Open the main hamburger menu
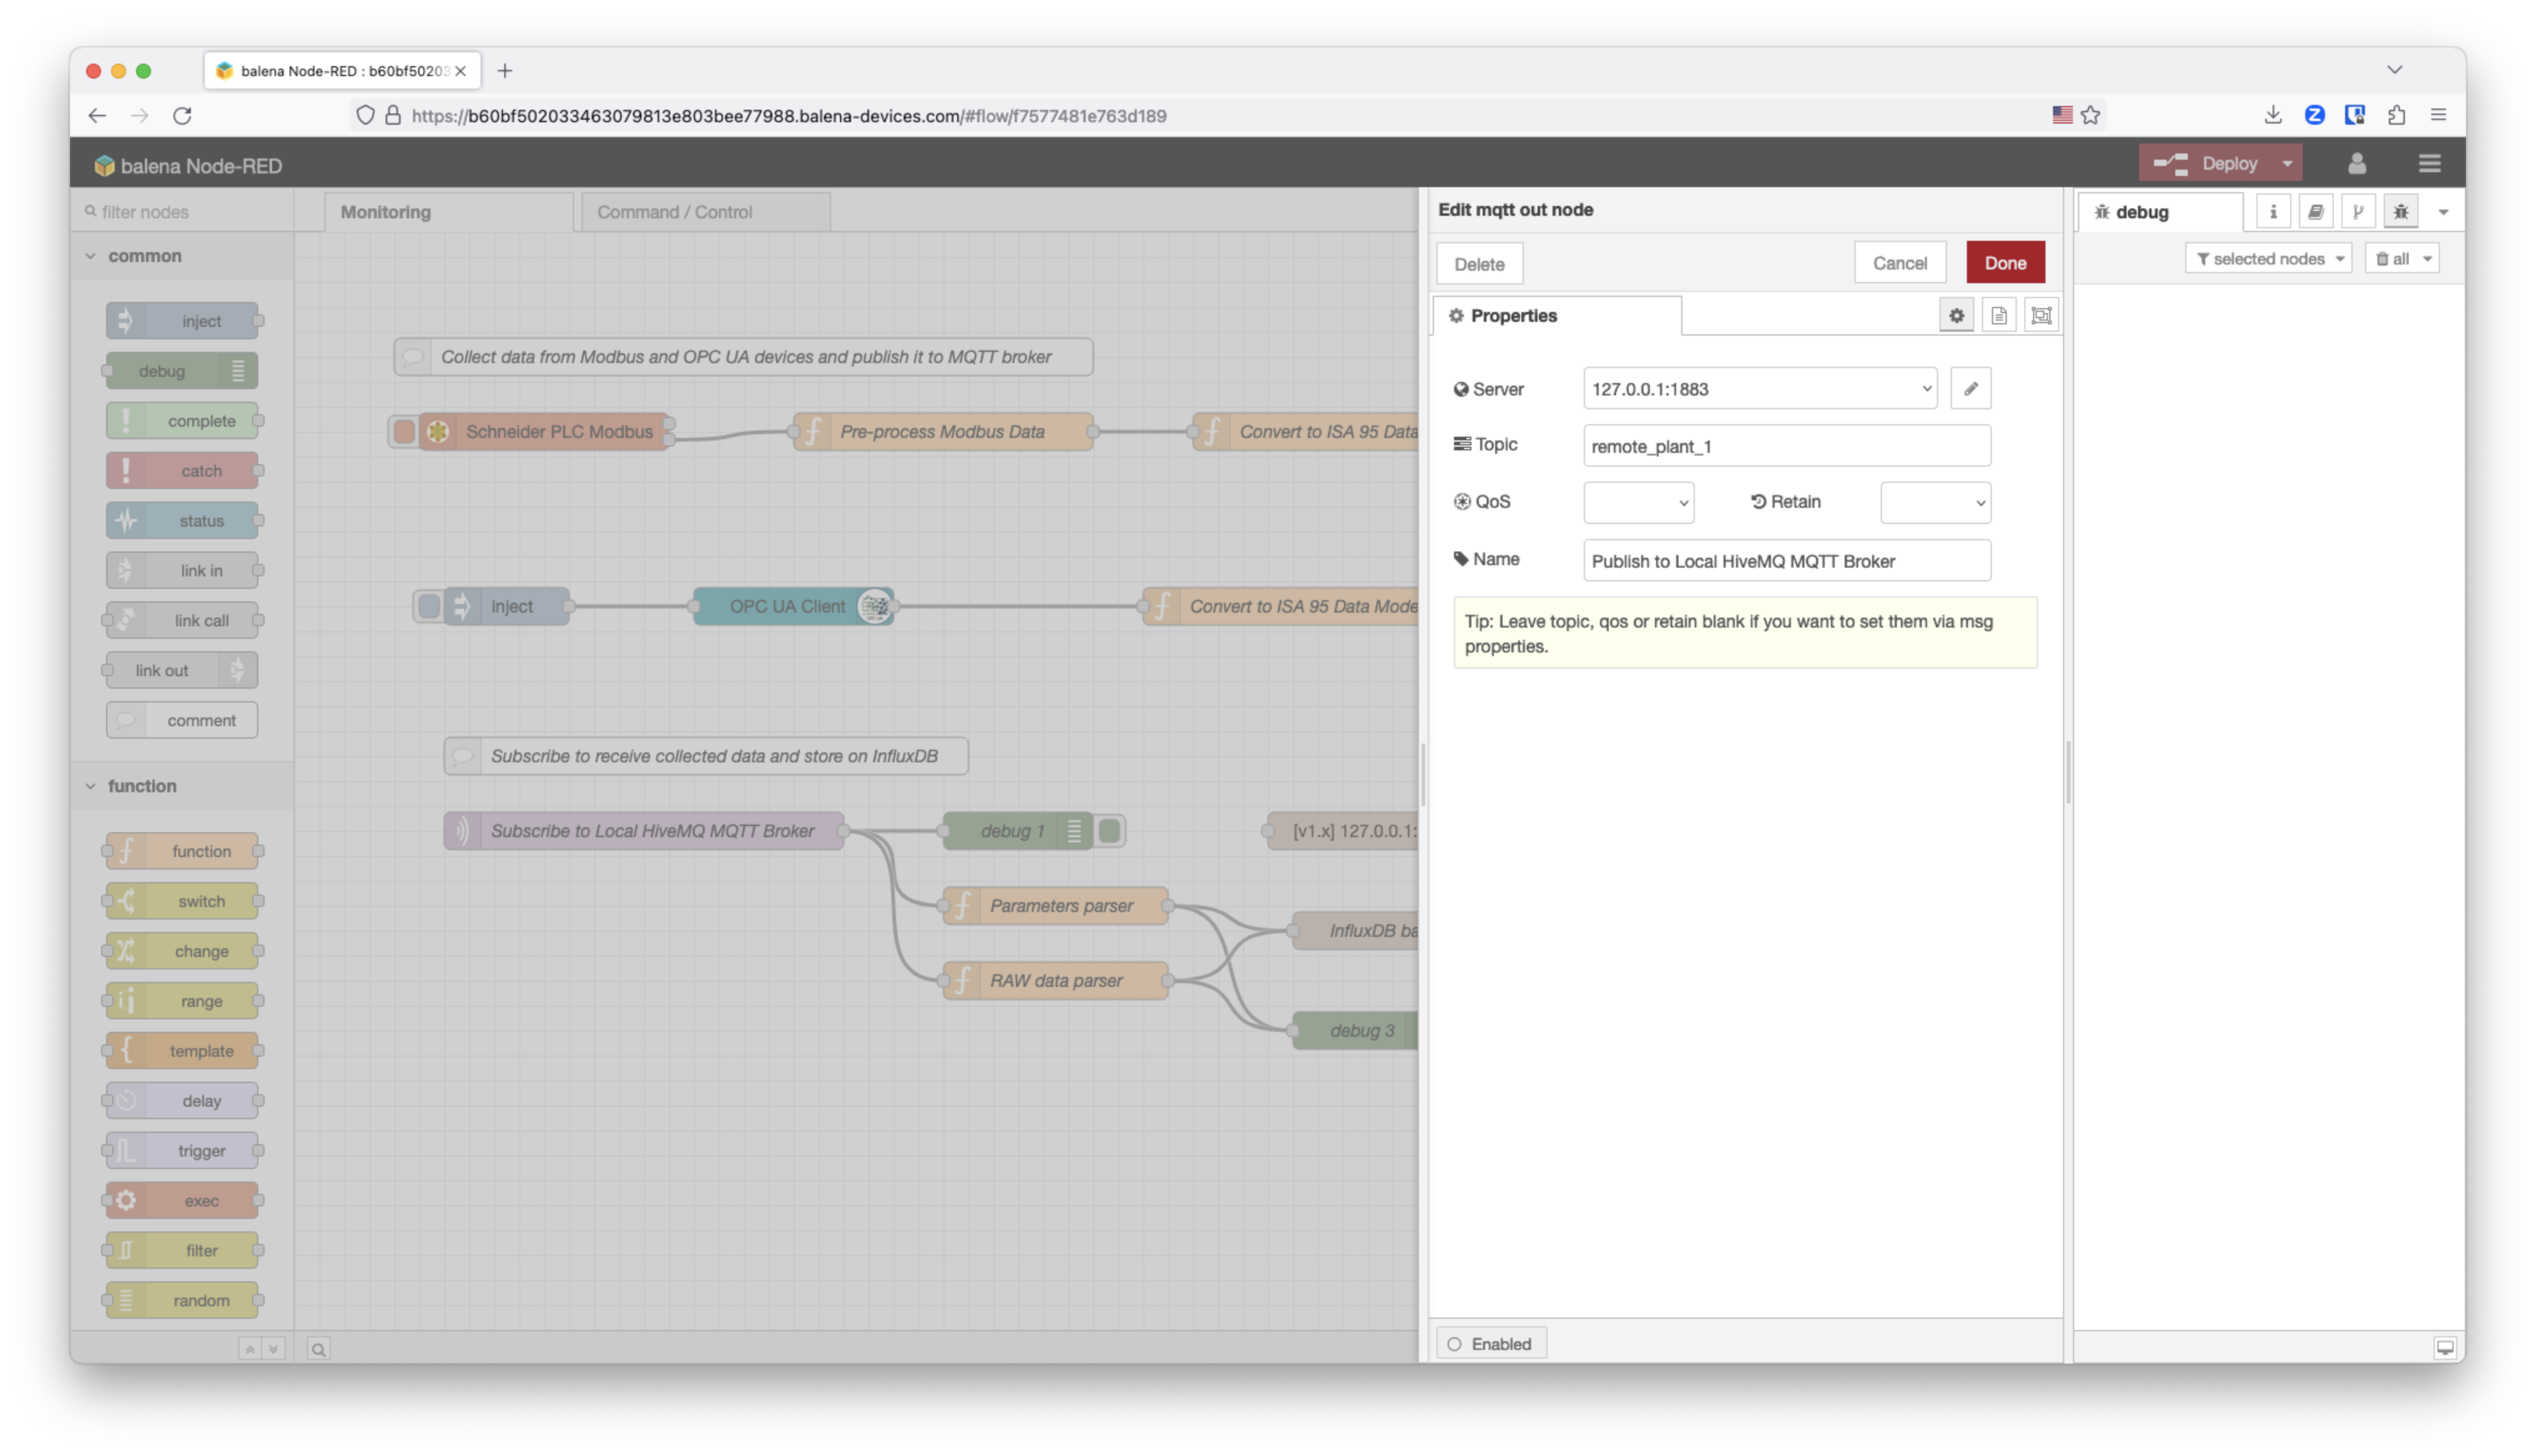Screen dimensions: 2536x1456 click(2431, 163)
